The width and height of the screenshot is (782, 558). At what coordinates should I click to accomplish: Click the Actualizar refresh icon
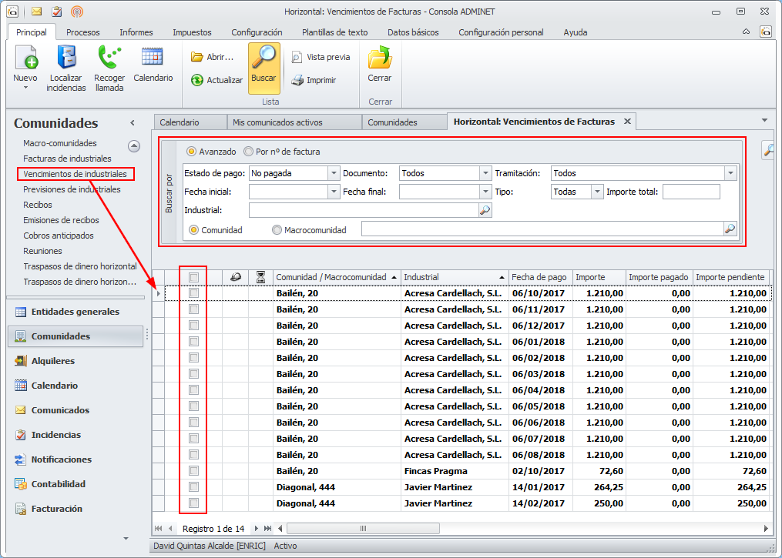click(x=197, y=80)
